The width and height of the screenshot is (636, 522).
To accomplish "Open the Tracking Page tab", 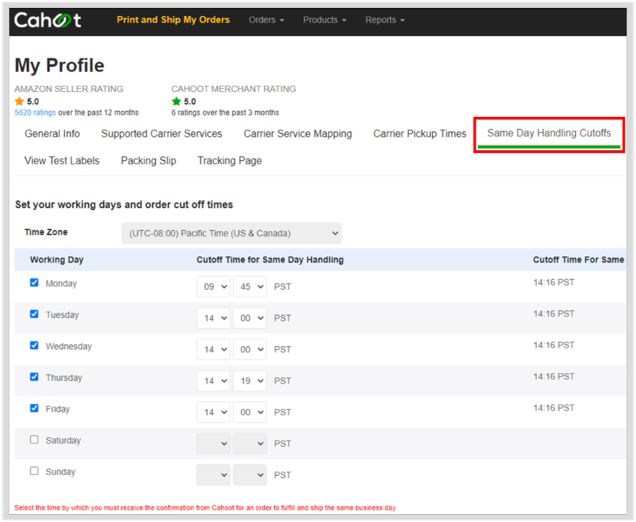I will 230,161.
